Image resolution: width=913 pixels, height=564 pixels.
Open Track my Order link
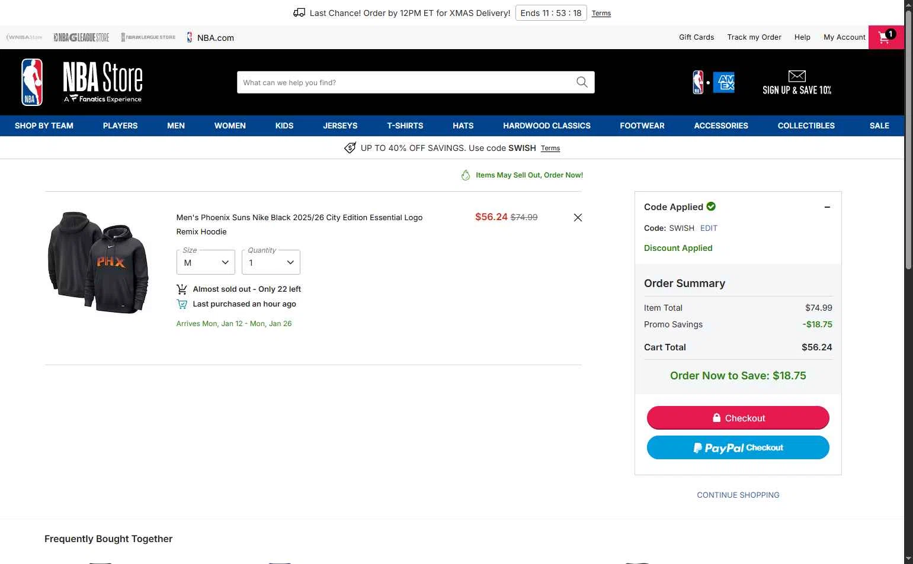tap(754, 37)
